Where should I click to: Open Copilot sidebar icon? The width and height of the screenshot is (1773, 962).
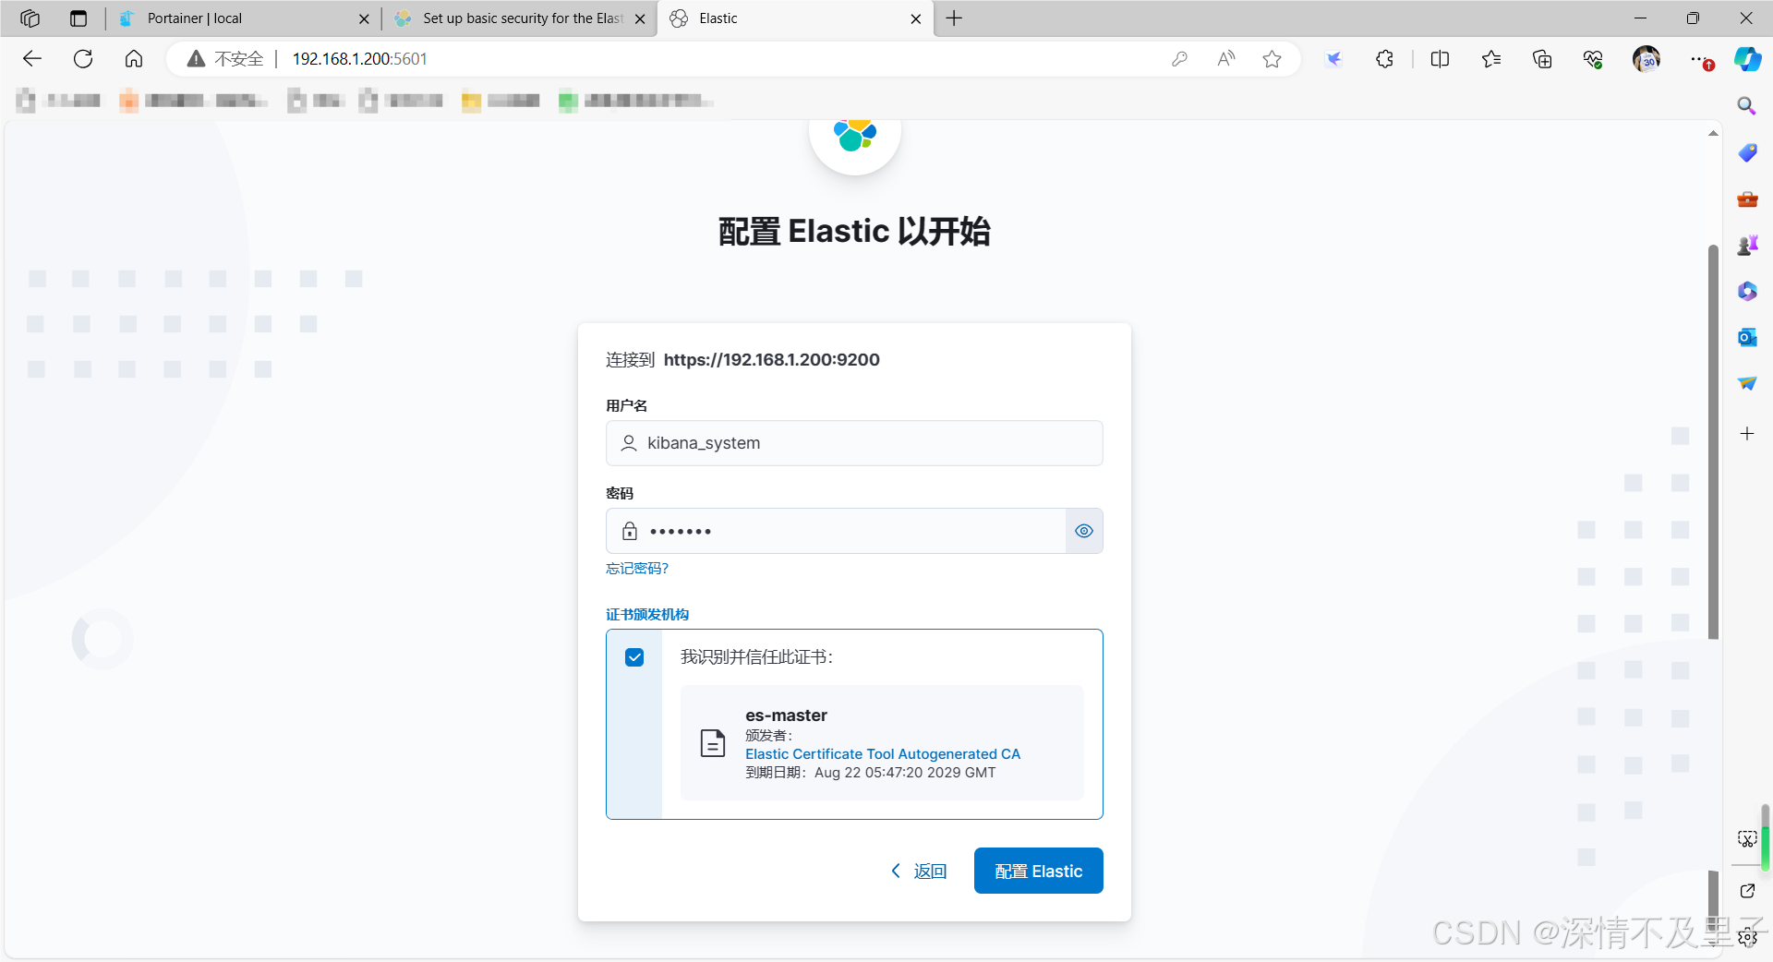point(1747,59)
